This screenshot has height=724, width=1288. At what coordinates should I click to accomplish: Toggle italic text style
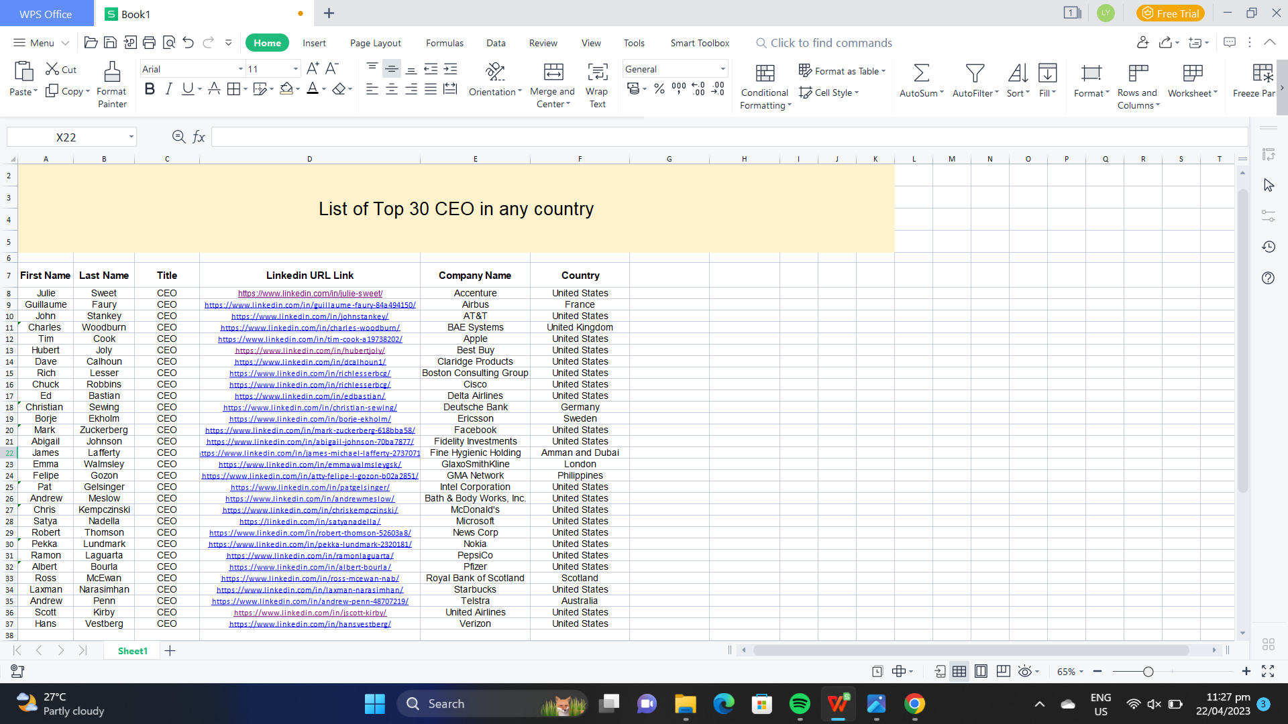168,89
